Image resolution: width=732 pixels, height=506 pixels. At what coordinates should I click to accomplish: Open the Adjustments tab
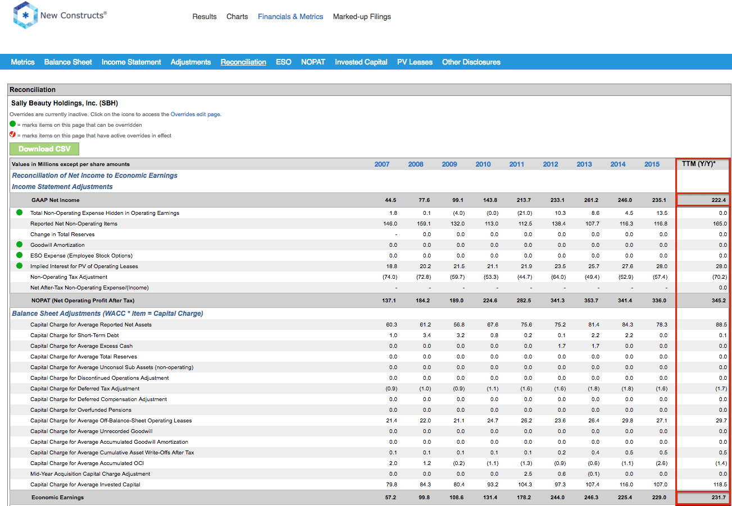[x=191, y=62]
